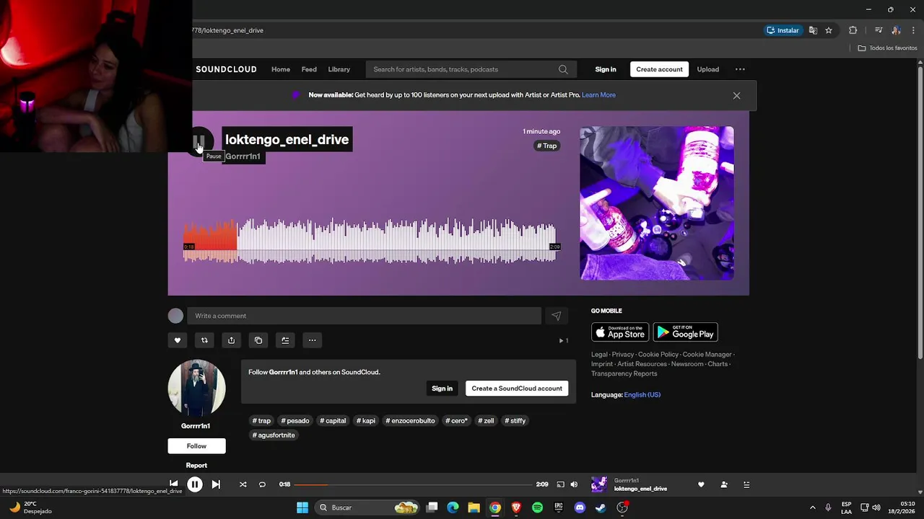924x519 pixels.
Task: Open Discord from the Windows taskbar
Action: click(x=579, y=507)
